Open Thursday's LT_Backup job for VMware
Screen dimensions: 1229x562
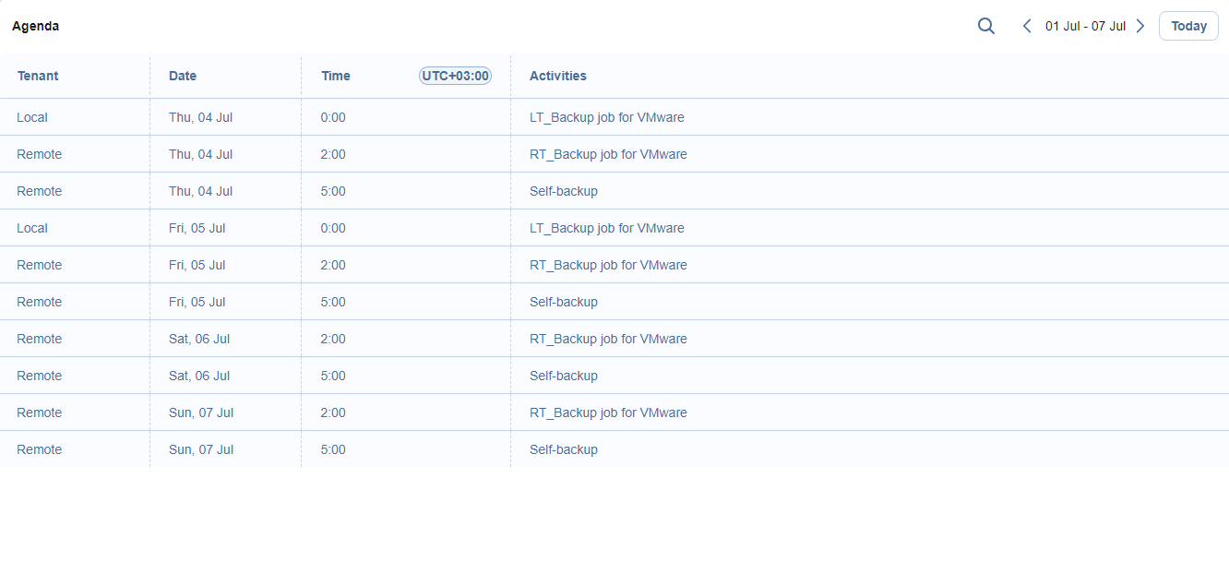point(606,117)
